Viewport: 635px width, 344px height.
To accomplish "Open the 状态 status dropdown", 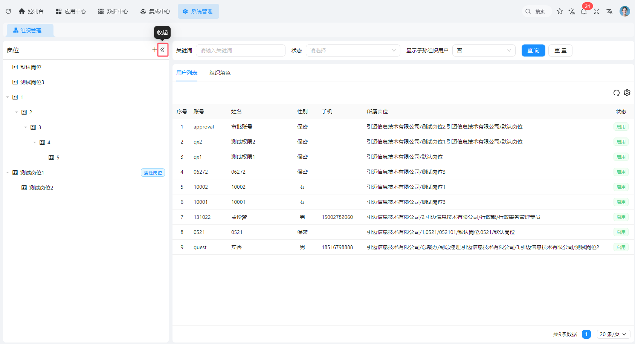I will pos(353,50).
